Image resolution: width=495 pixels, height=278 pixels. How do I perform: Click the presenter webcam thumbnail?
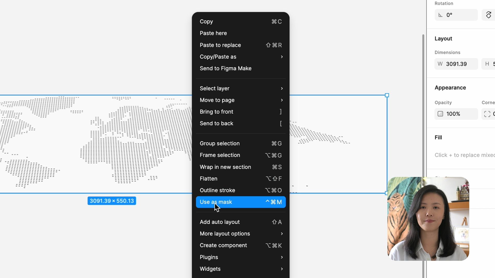pyautogui.click(x=428, y=219)
